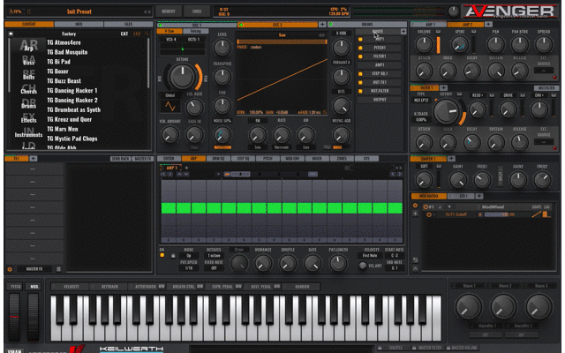Open the Rate mode dropdown showing Harmonic
The image size is (565, 353).
282,147
